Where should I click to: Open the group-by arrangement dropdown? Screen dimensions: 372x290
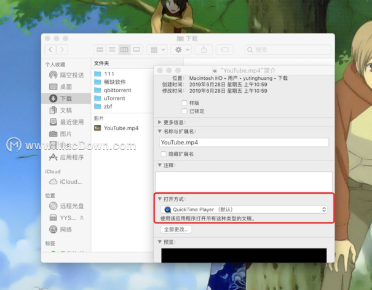tap(157, 50)
